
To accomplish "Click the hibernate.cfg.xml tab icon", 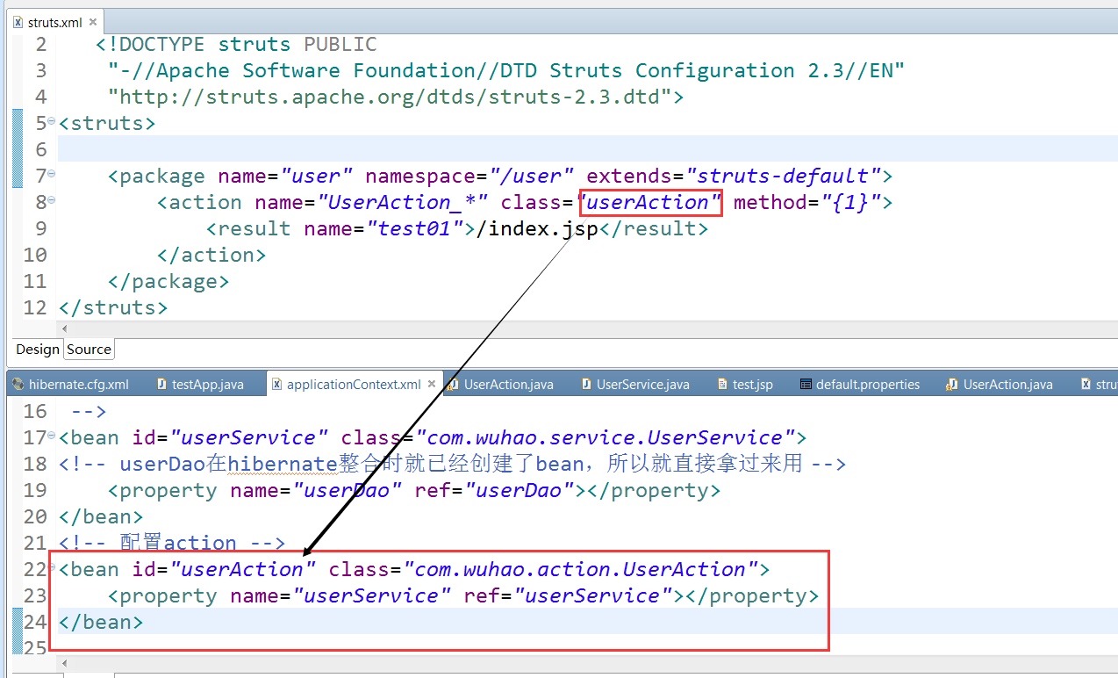I will [17, 384].
